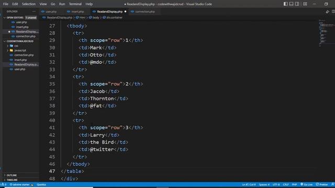Toggle secondary side bar layout icon
Viewport: 335px width, 188px height.
(x=297, y=4)
